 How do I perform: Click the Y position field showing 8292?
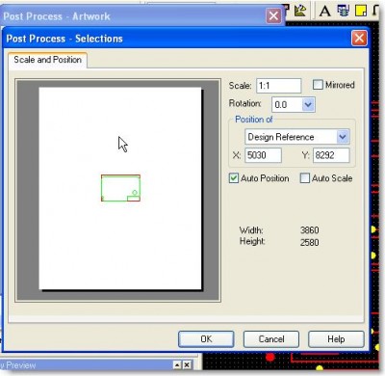pos(331,155)
